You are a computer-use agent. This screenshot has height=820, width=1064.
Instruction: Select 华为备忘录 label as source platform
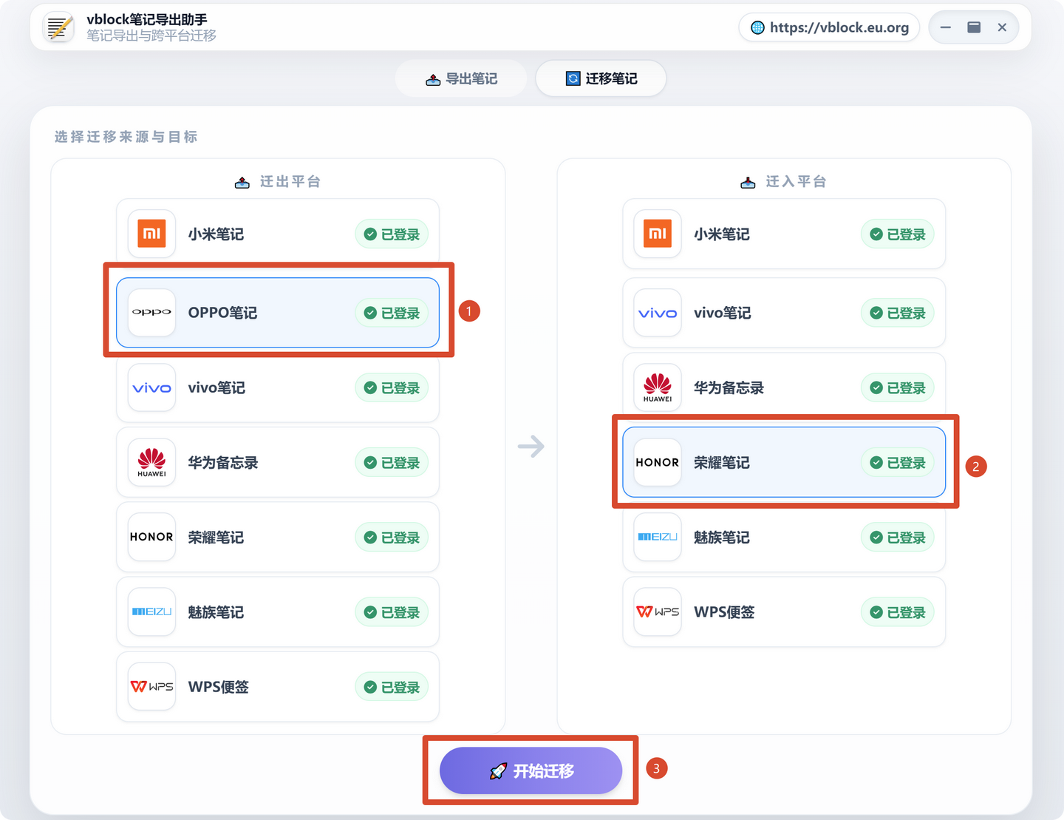pos(223,463)
